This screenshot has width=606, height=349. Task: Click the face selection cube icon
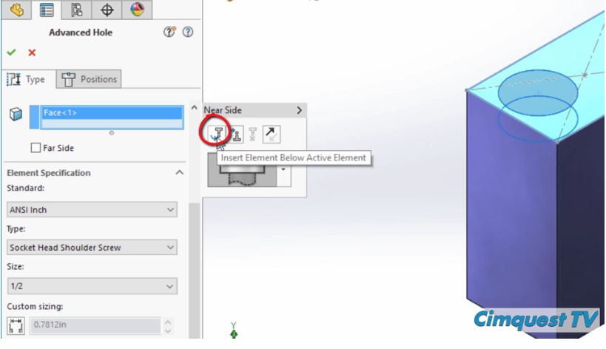point(16,114)
